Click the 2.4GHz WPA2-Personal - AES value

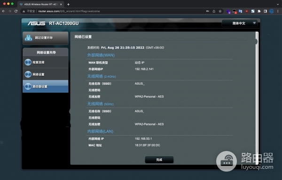pyautogui.click(x=149, y=97)
